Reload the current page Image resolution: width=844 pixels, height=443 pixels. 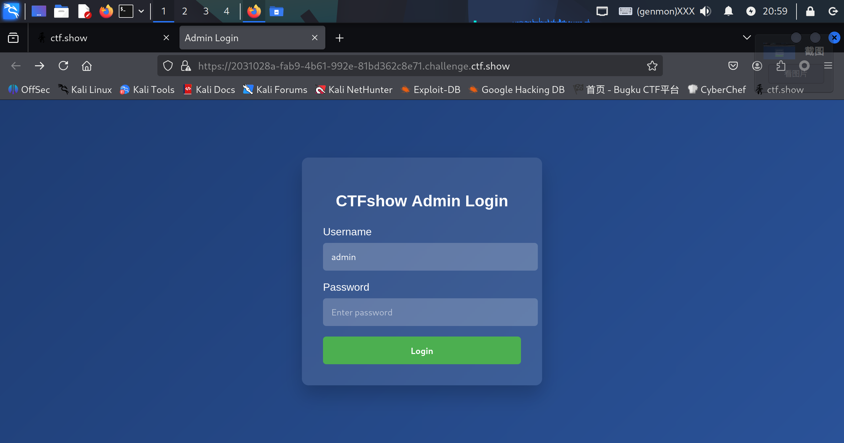63,66
